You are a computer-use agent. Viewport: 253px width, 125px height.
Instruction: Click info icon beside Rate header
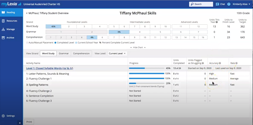(236, 63)
